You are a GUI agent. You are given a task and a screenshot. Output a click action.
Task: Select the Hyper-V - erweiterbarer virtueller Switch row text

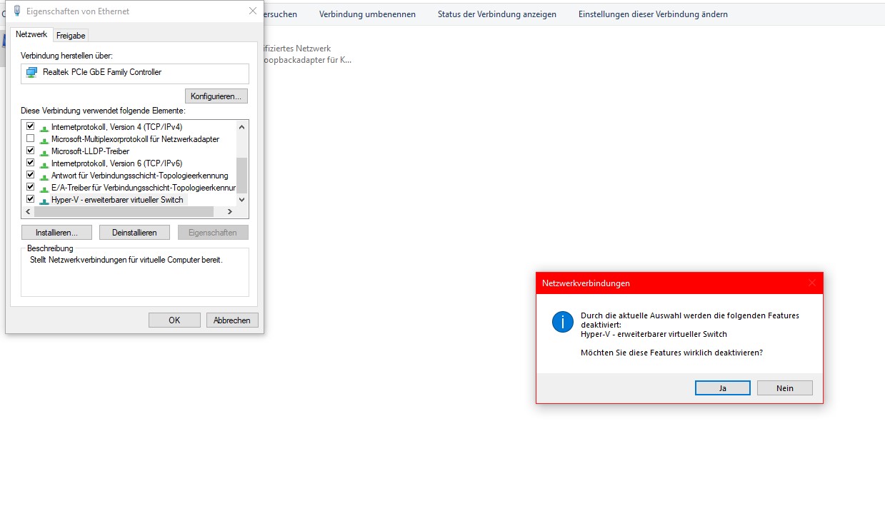tap(117, 200)
